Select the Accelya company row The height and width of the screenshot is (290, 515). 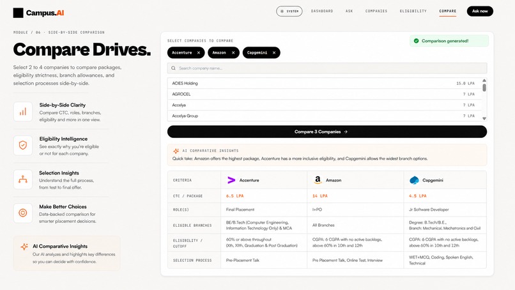(325, 105)
